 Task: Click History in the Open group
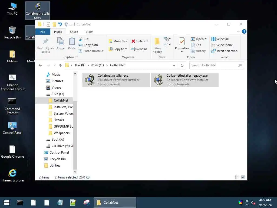tap(198, 51)
